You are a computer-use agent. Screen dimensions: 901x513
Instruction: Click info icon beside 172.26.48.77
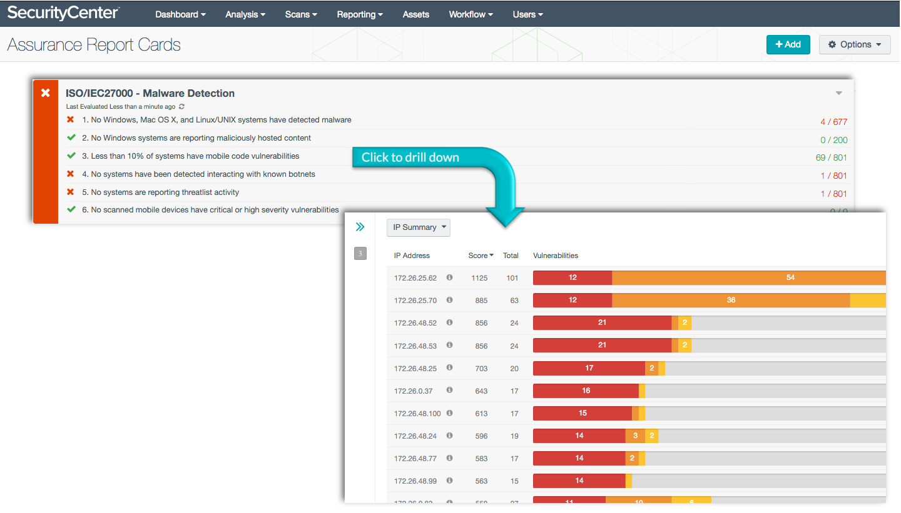(x=449, y=458)
